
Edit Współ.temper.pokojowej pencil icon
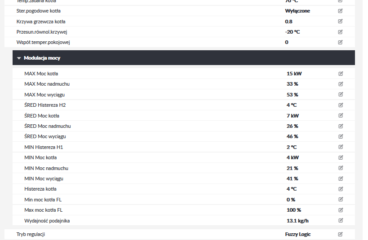(340, 42)
